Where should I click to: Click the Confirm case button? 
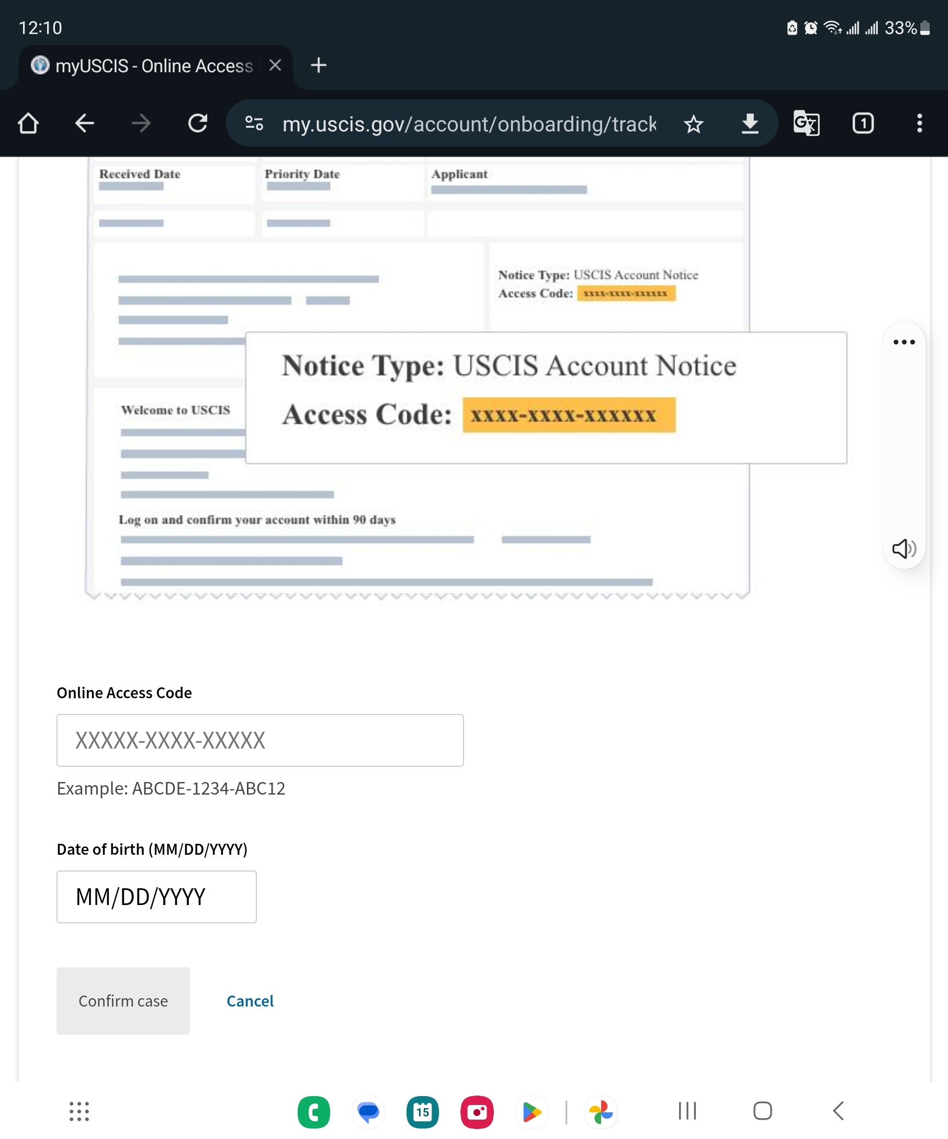[x=123, y=1001]
